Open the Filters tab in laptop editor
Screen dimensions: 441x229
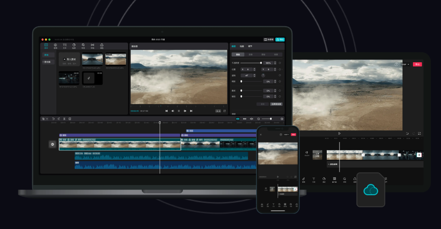102,46
